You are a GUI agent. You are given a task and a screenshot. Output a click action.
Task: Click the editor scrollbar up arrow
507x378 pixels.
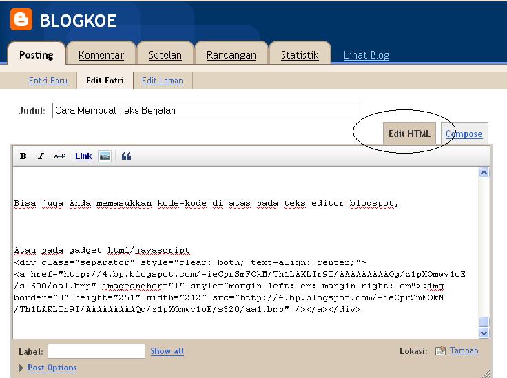(x=484, y=173)
